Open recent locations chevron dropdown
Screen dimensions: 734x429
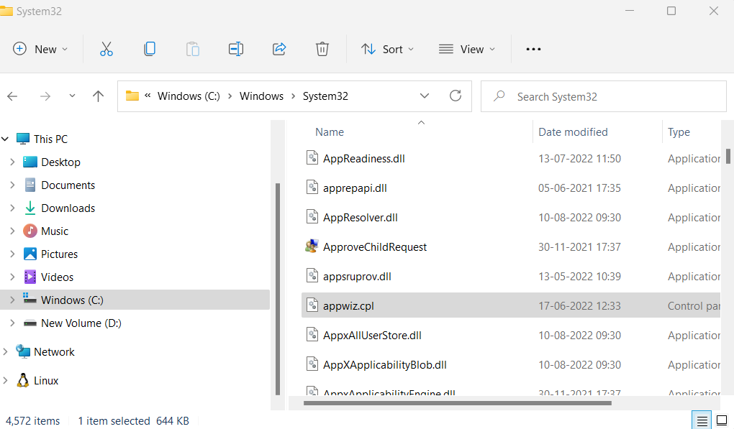pyautogui.click(x=72, y=96)
